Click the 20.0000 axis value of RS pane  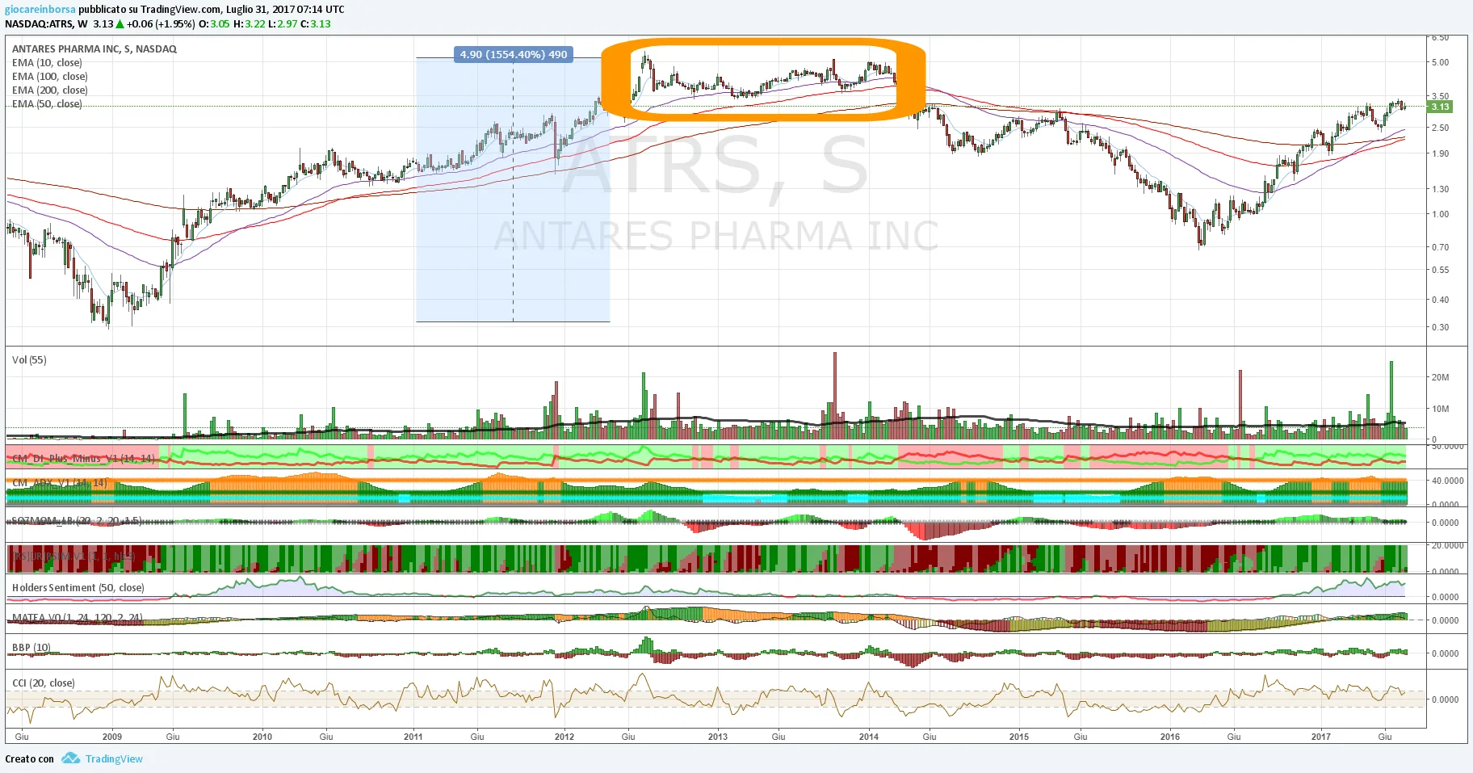[1447, 545]
